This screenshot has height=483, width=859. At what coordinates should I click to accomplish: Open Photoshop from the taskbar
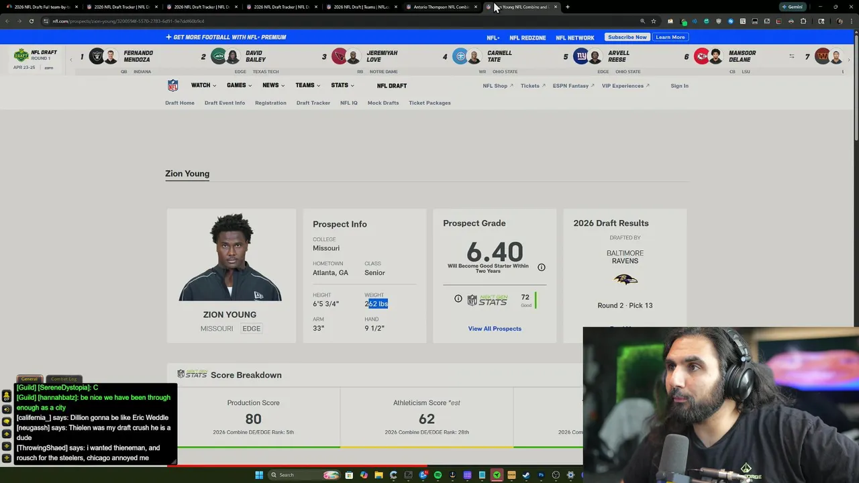pyautogui.click(x=541, y=475)
